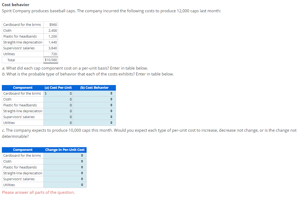Select Cost Per-Unit field for Supervisors' salaries
Viewport: 300px width, 197px height.
tap(58, 117)
